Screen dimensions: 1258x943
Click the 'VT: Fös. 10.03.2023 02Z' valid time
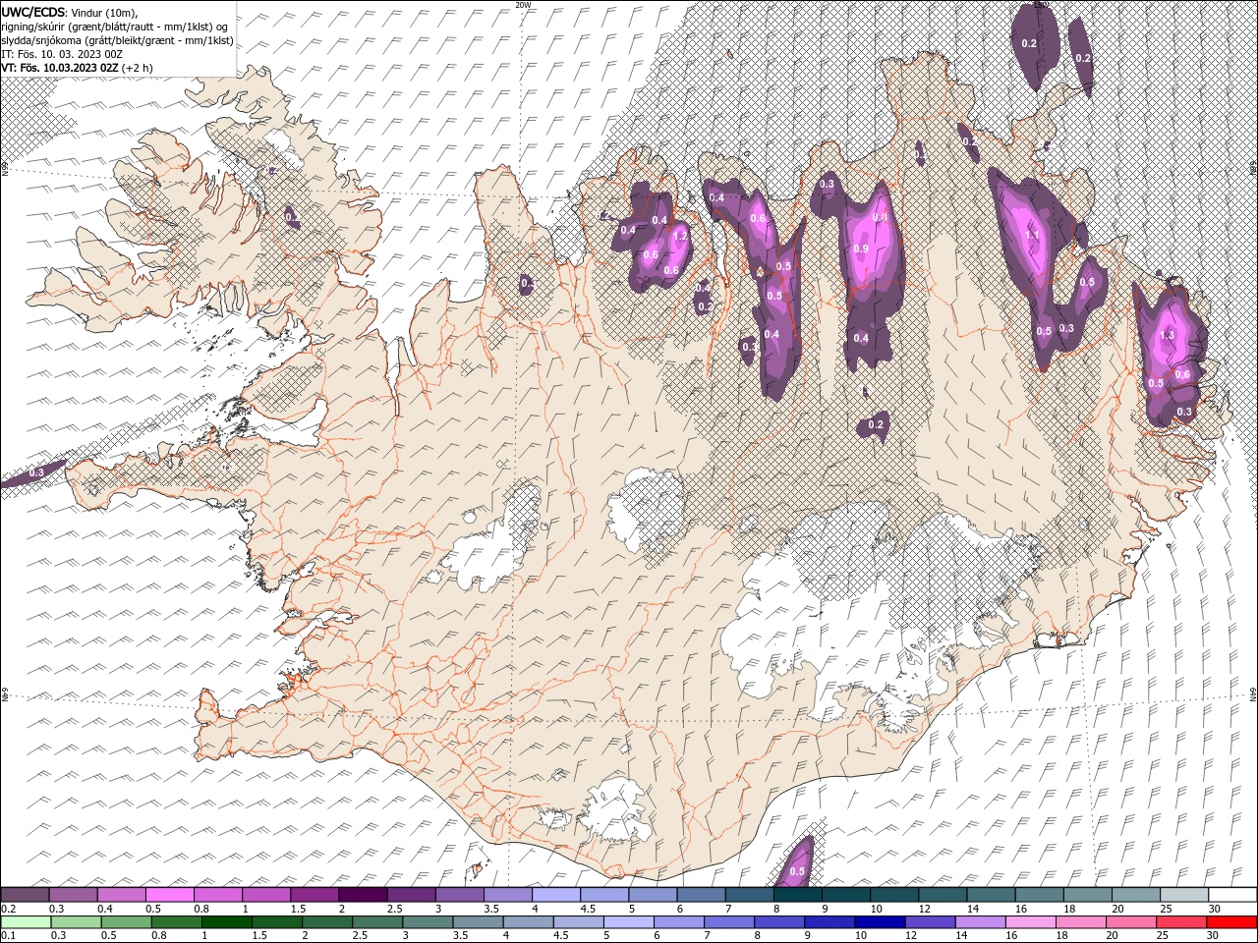(x=60, y=67)
